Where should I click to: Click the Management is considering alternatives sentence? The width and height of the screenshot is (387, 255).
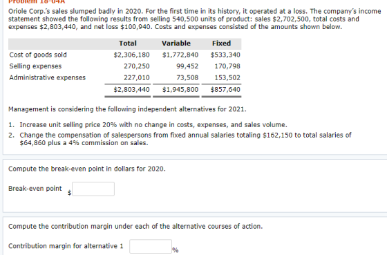pos(127,109)
